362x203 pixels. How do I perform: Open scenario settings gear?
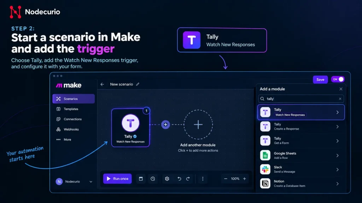167,179
